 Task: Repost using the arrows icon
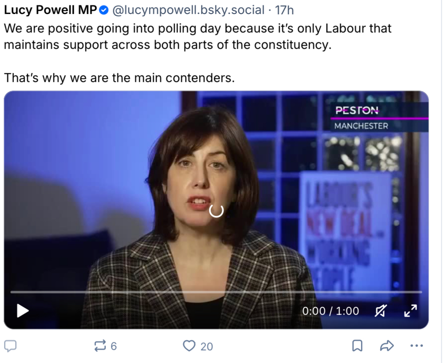coord(100,346)
